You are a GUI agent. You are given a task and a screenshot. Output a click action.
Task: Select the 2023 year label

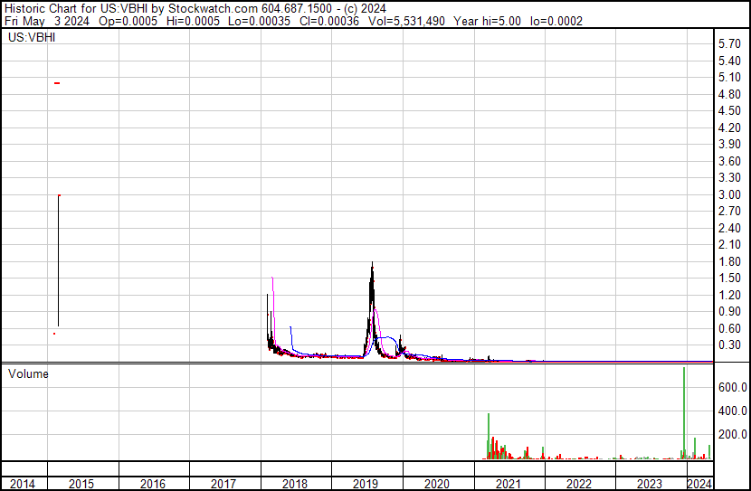click(x=650, y=484)
